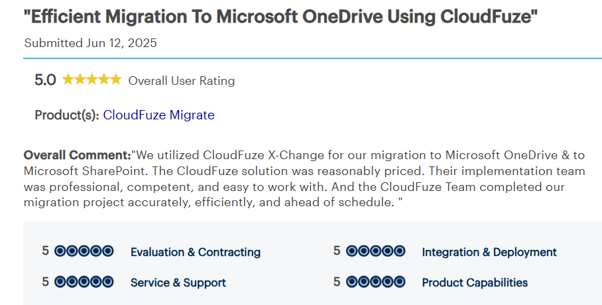602x305 pixels.
Task: Click the score 5 beside Product Capabilities
Action: tap(337, 282)
